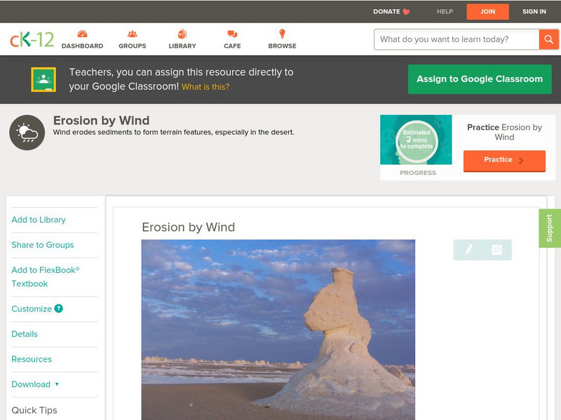The image size is (561, 420).
Task: Select the highlighter pen tool icon
Action: click(x=468, y=249)
